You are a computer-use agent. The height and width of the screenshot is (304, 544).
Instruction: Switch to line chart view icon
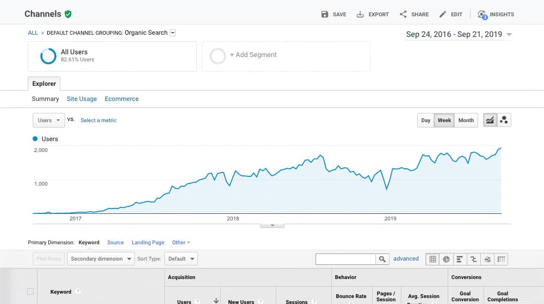point(490,121)
